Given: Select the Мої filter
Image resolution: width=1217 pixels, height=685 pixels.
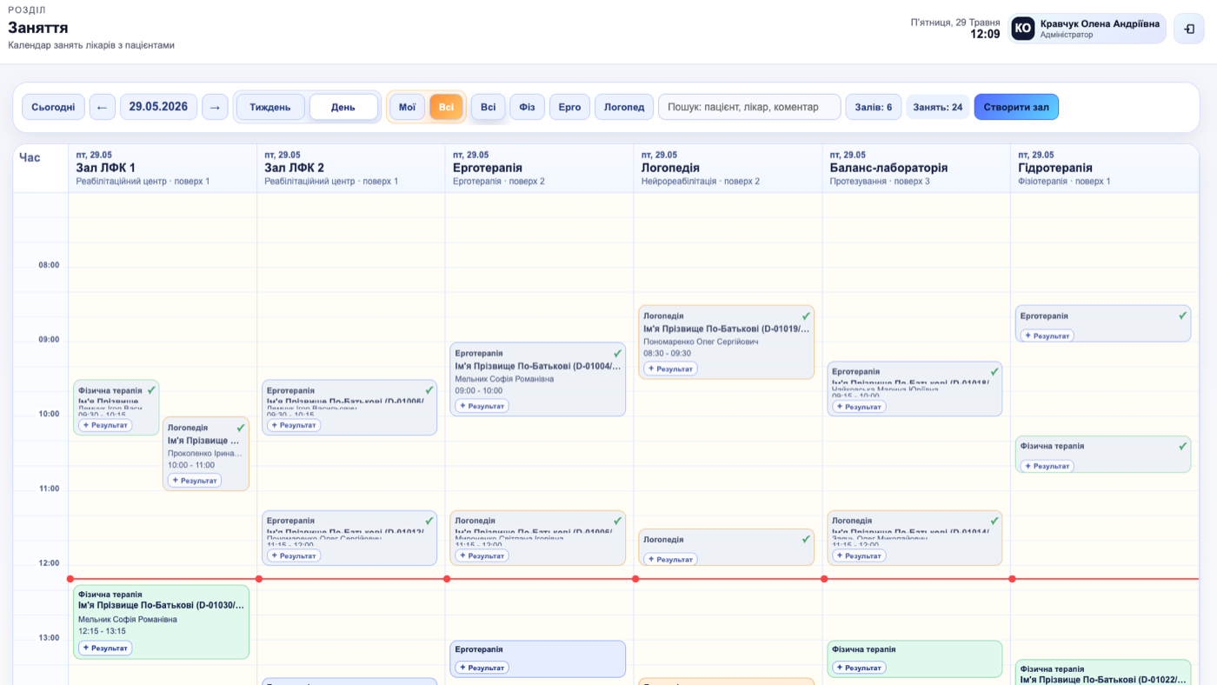Looking at the screenshot, I should 407,107.
